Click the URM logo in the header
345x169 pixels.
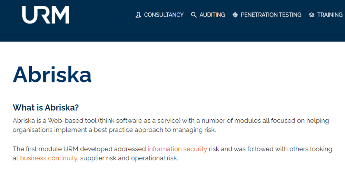(45, 15)
